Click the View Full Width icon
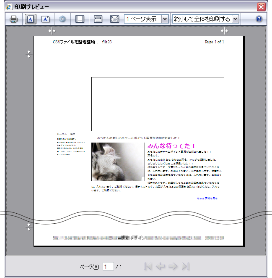The height and width of the screenshot is (278, 272). pos(98,19)
